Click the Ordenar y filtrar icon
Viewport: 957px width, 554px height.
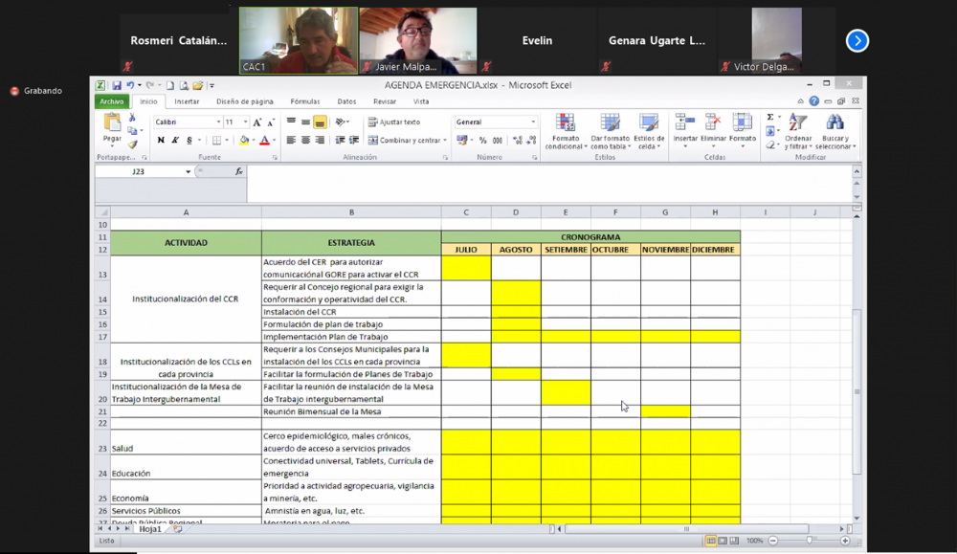click(798, 123)
